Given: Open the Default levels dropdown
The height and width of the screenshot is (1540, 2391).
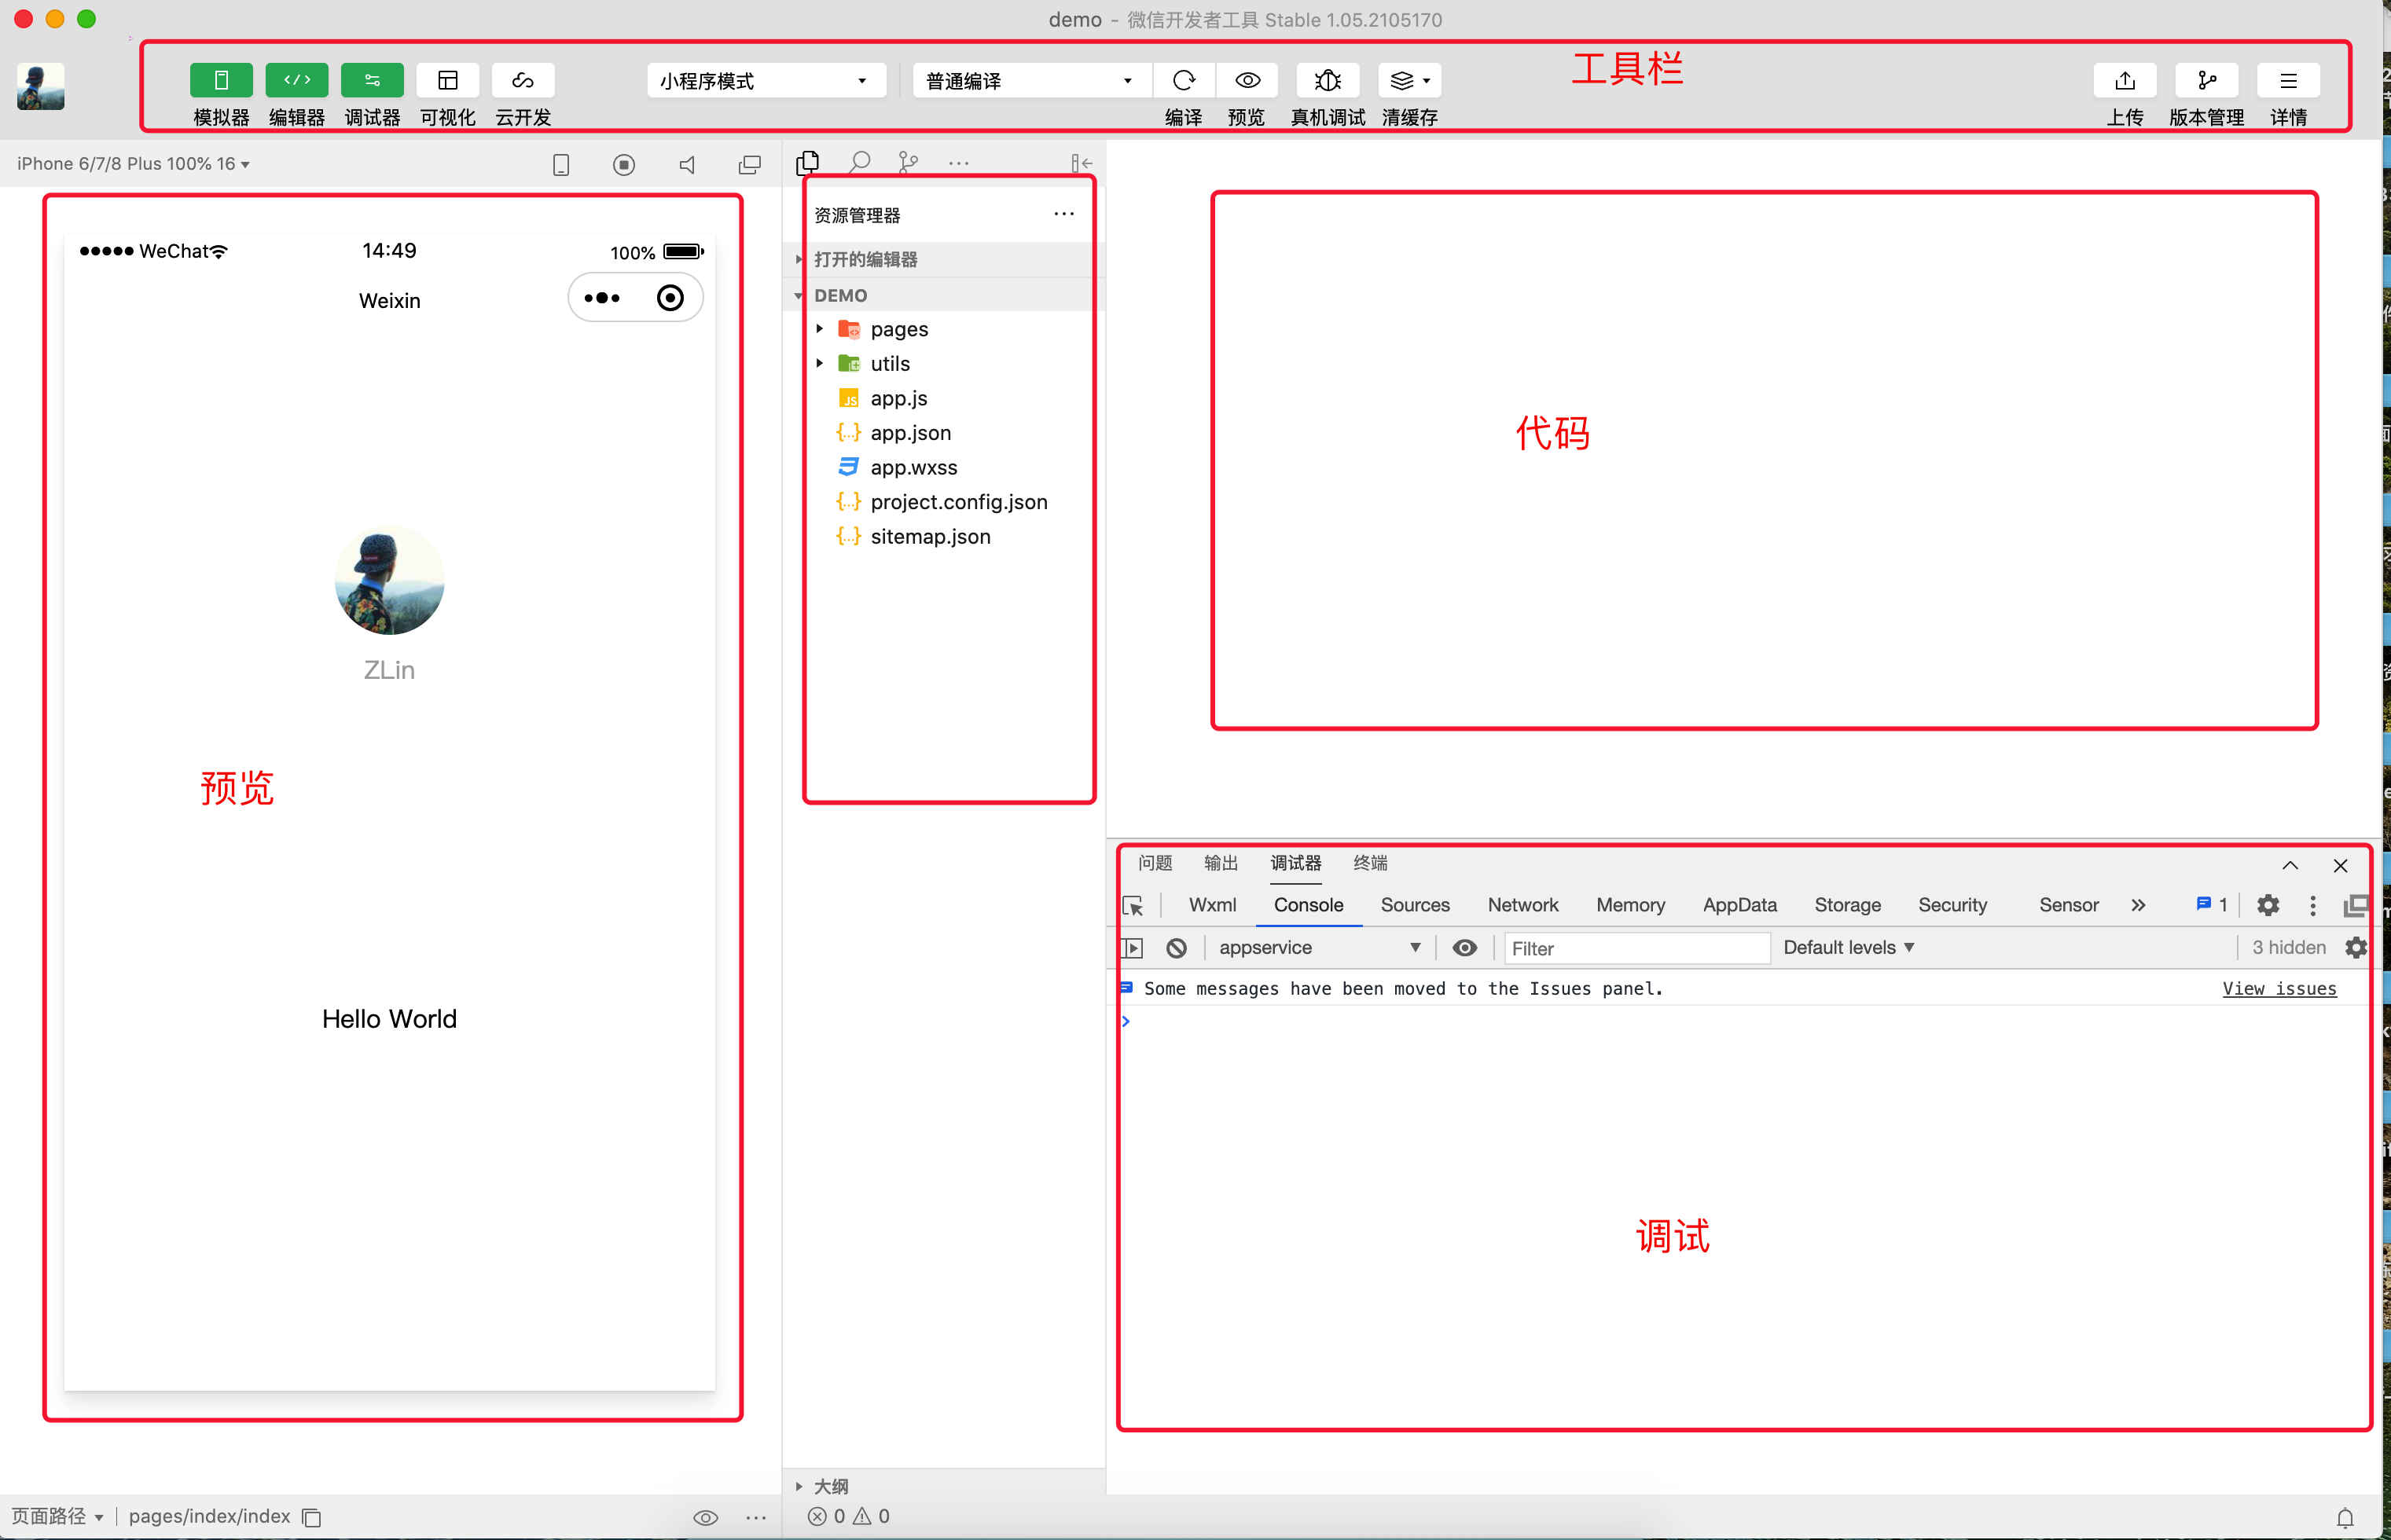Looking at the screenshot, I should [x=1848, y=948].
